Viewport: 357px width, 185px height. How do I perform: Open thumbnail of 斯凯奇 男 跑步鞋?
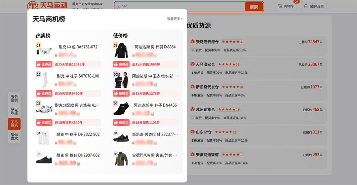(x=121, y=138)
